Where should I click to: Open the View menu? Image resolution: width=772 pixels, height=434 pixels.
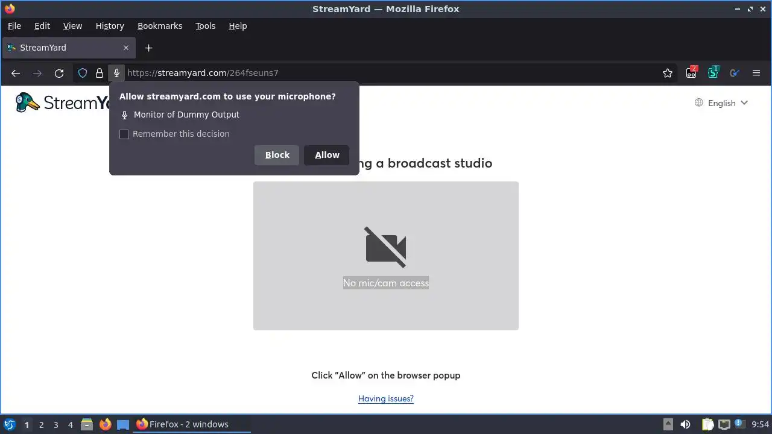tap(72, 26)
